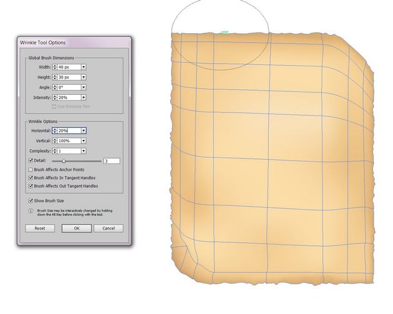This screenshot has height=314, width=393.
Task: Click the Height stepper arrows
Action: point(55,77)
